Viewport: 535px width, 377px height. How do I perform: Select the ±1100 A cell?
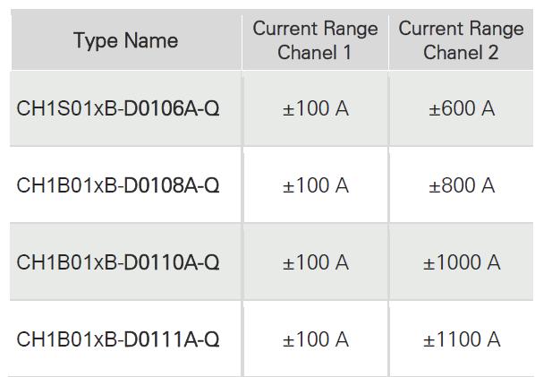pos(462,339)
